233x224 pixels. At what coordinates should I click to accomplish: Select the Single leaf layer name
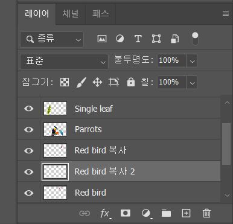click(94, 109)
